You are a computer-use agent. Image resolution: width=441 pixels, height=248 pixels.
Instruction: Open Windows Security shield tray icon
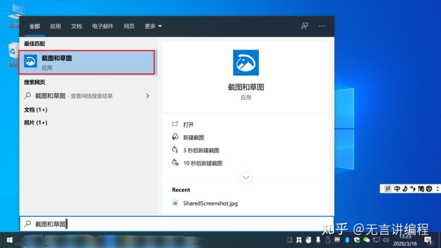[x=356, y=240]
